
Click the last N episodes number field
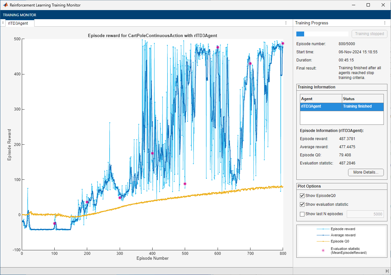(x=365, y=214)
